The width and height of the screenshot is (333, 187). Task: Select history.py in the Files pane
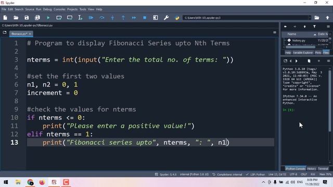click(x=299, y=41)
